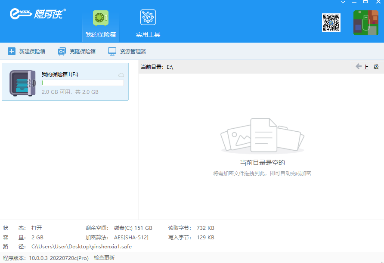Click the 资源管理器 monitor icon
The width and height of the screenshot is (384, 263).
tap(112, 51)
